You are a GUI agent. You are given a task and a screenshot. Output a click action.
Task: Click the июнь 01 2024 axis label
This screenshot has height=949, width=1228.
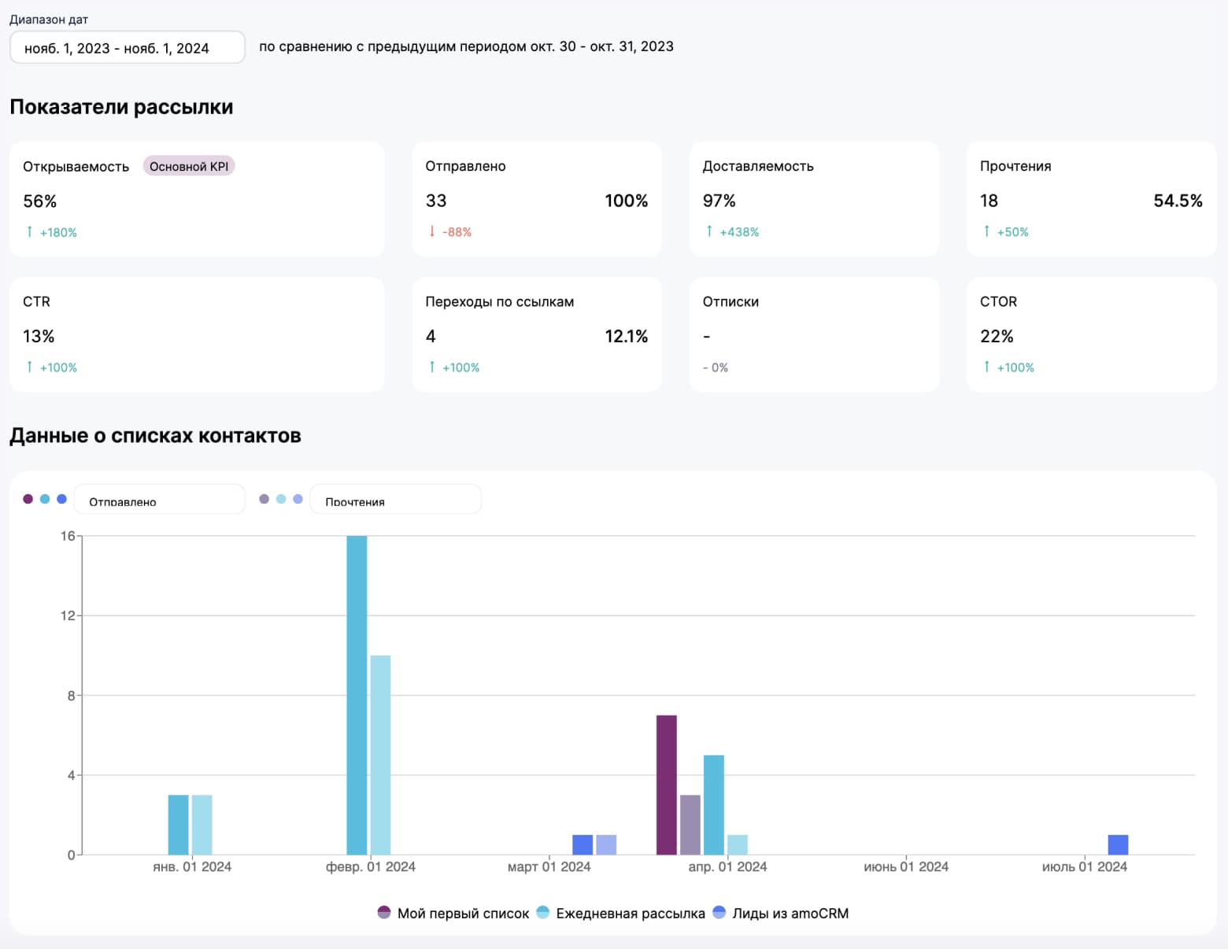click(x=906, y=866)
